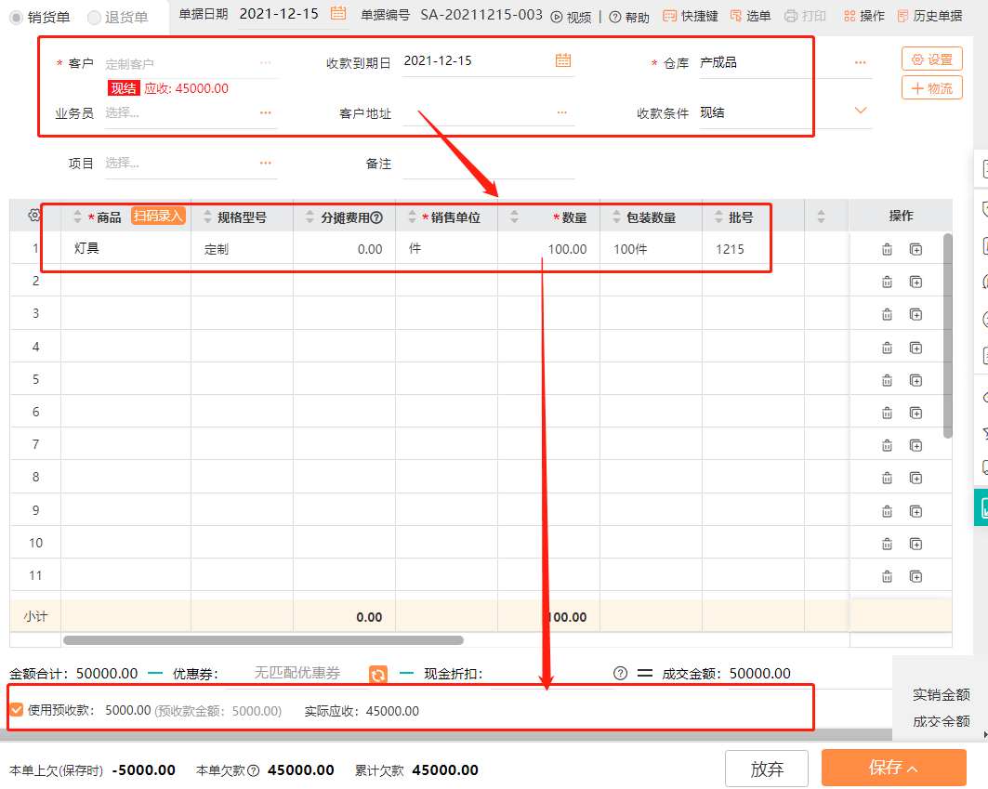The height and width of the screenshot is (789, 988).
Task: Choose 实销金额 from the side menu
Action: 941,694
